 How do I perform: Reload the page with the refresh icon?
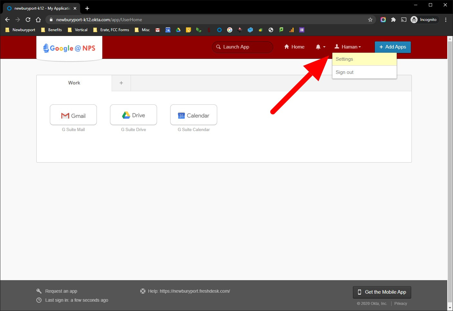coord(28,20)
